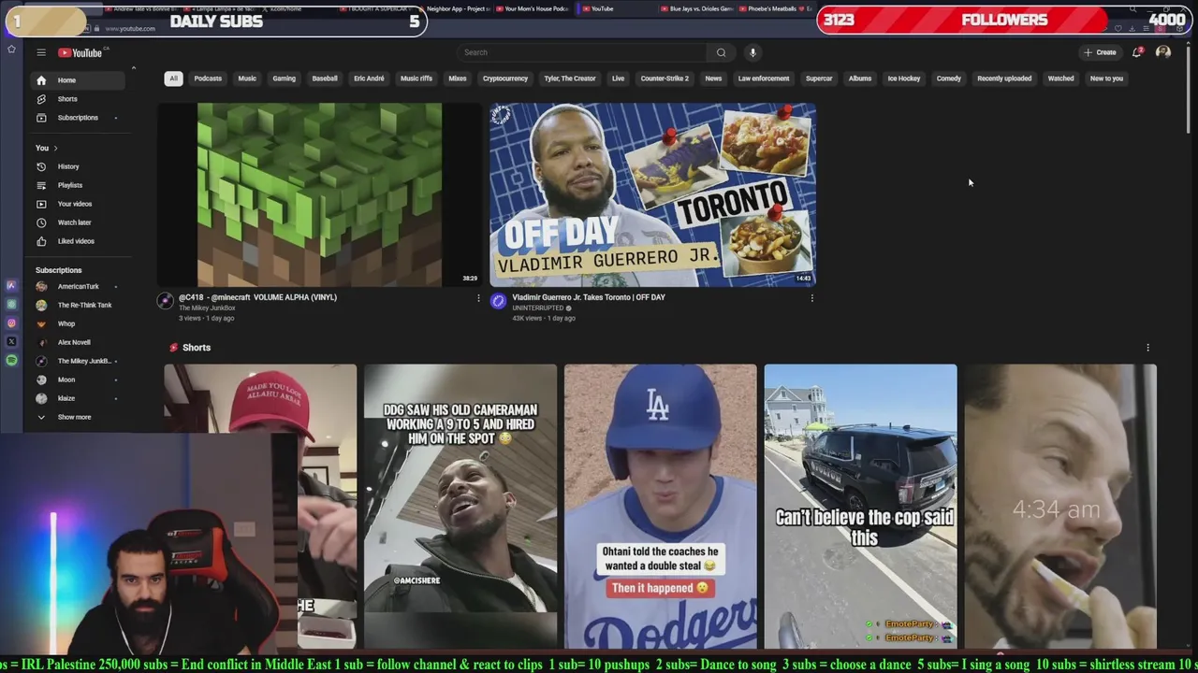This screenshot has width=1198, height=673.
Task: Select the Live filter chip
Action: (x=618, y=79)
